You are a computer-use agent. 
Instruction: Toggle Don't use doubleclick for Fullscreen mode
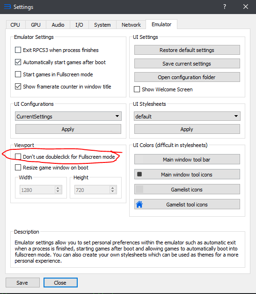[18, 156]
